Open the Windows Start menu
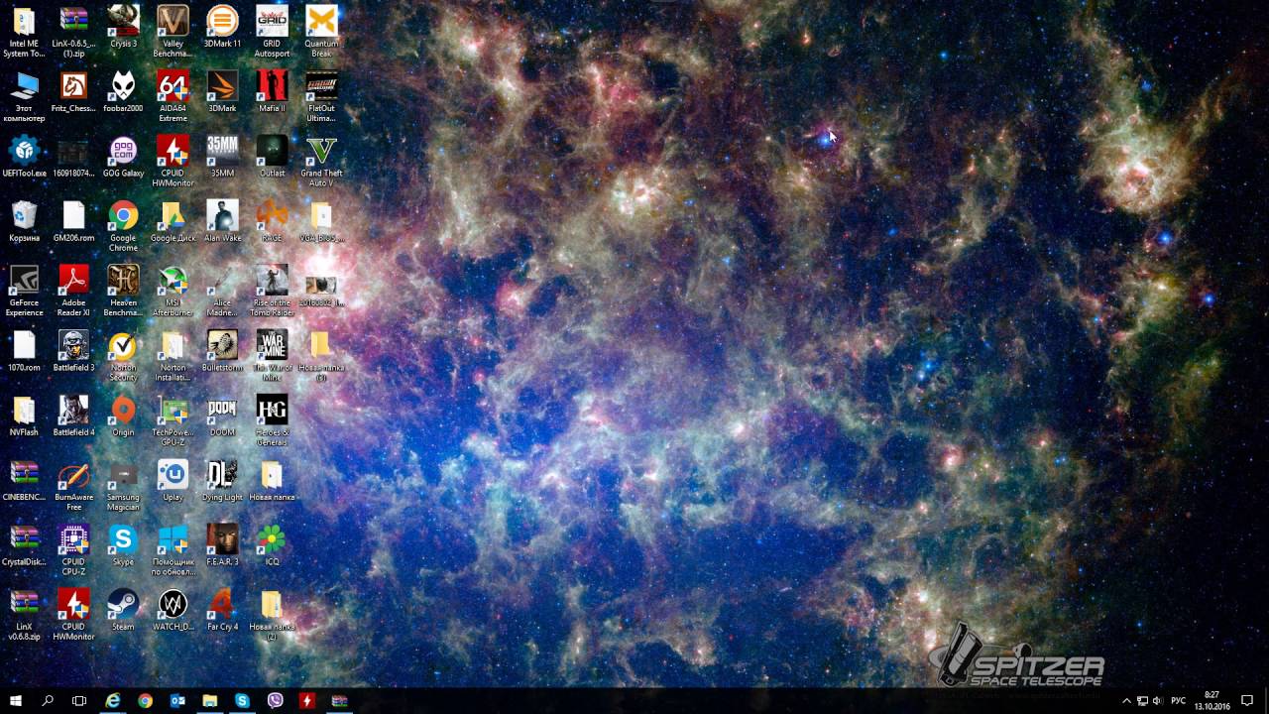 tap(16, 701)
